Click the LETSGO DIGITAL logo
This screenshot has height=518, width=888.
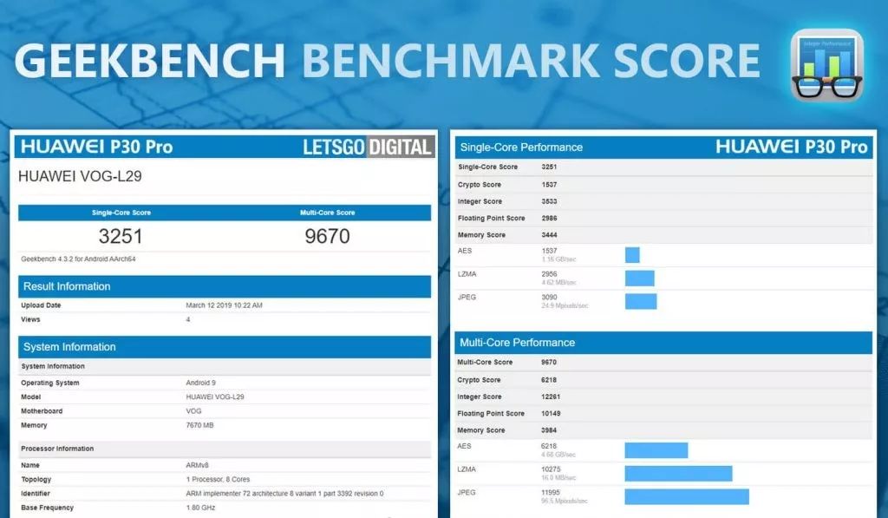(x=367, y=147)
